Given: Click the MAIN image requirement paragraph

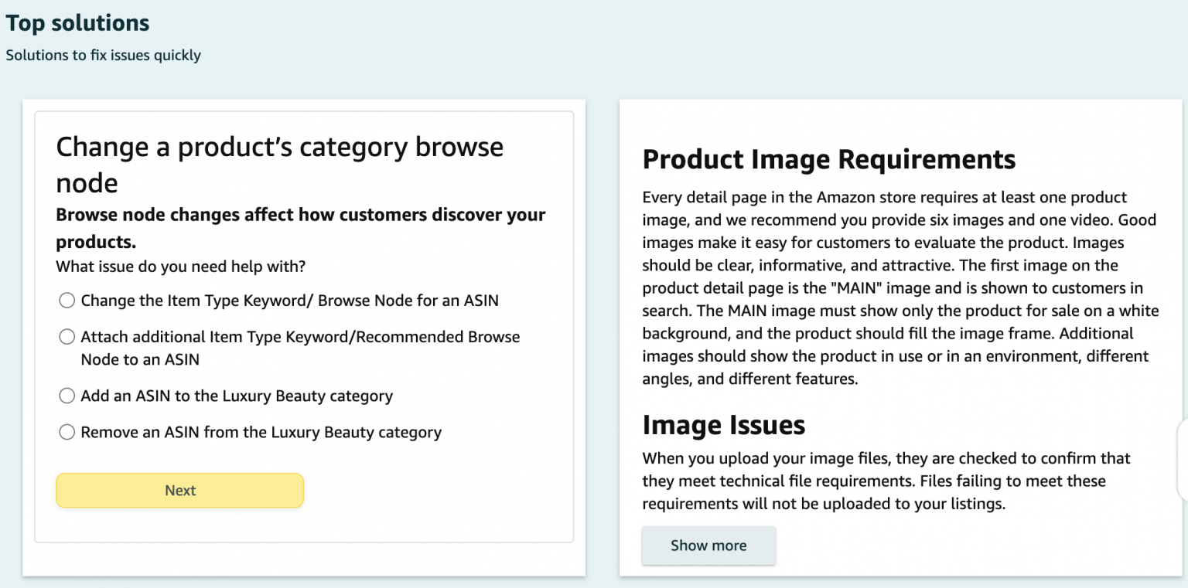Looking at the screenshot, I should [897, 287].
